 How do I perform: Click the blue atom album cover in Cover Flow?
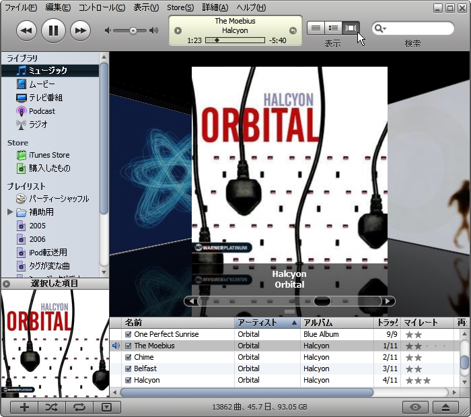pyautogui.click(x=151, y=174)
